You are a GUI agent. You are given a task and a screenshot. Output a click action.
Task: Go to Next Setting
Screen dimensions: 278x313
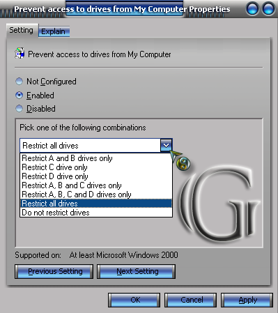pyautogui.click(x=137, y=271)
